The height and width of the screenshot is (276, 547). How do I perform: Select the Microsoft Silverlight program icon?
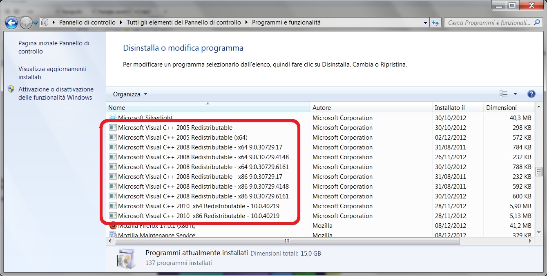click(113, 118)
